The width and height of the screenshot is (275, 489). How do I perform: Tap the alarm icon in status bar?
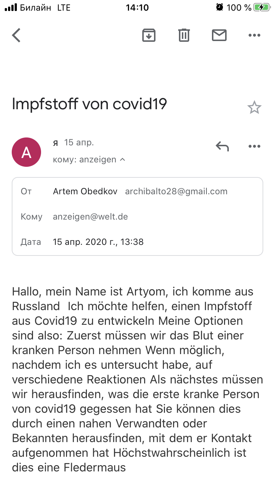click(220, 7)
